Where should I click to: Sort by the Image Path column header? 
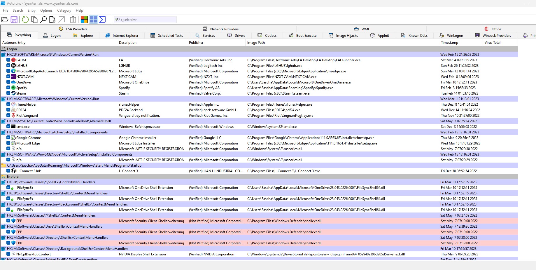(x=342, y=43)
